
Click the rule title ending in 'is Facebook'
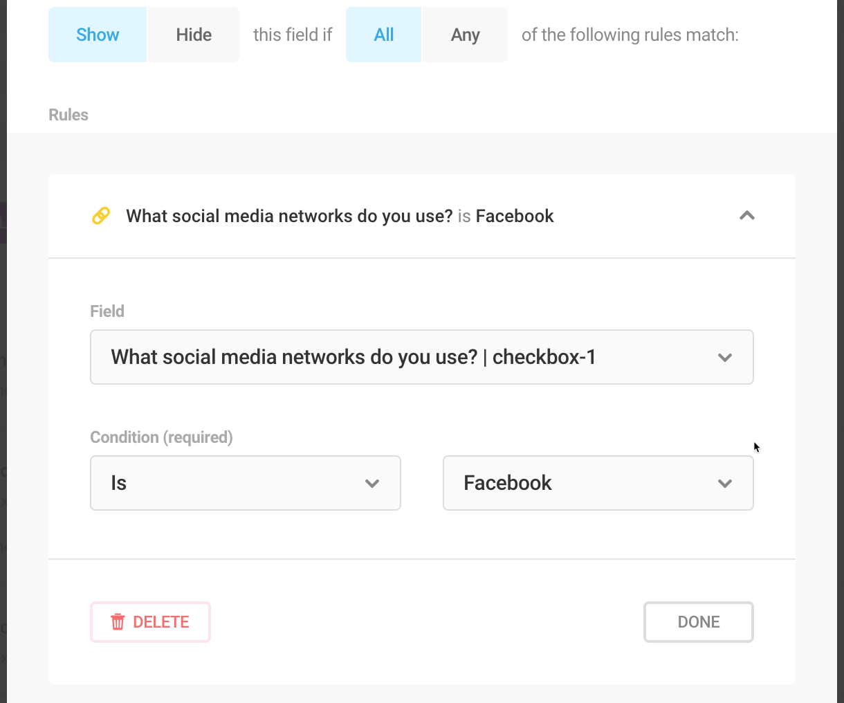[x=340, y=216]
